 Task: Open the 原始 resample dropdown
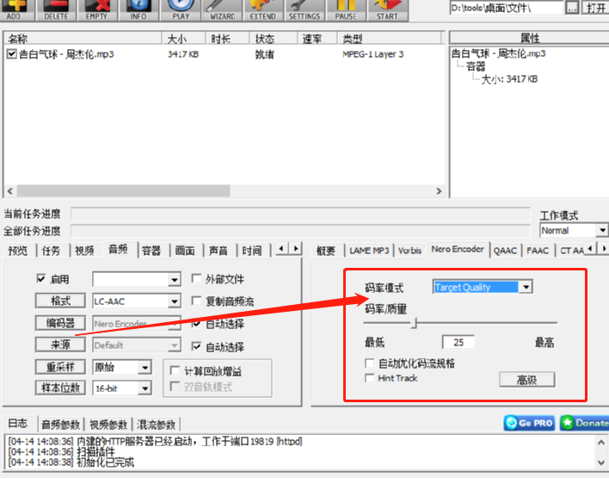pyautogui.click(x=145, y=367)
